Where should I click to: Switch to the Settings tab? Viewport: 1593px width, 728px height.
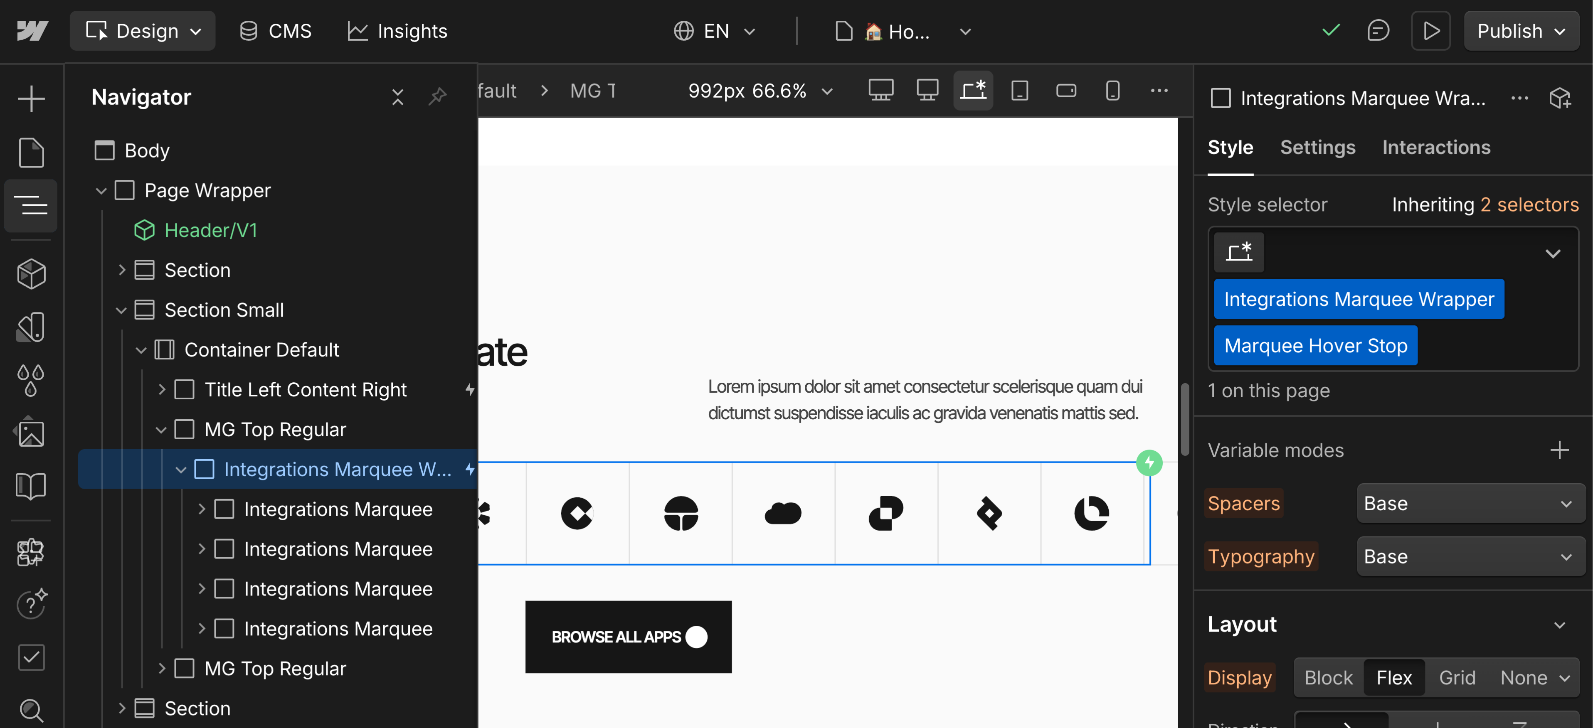click(x=1317, y=147)
